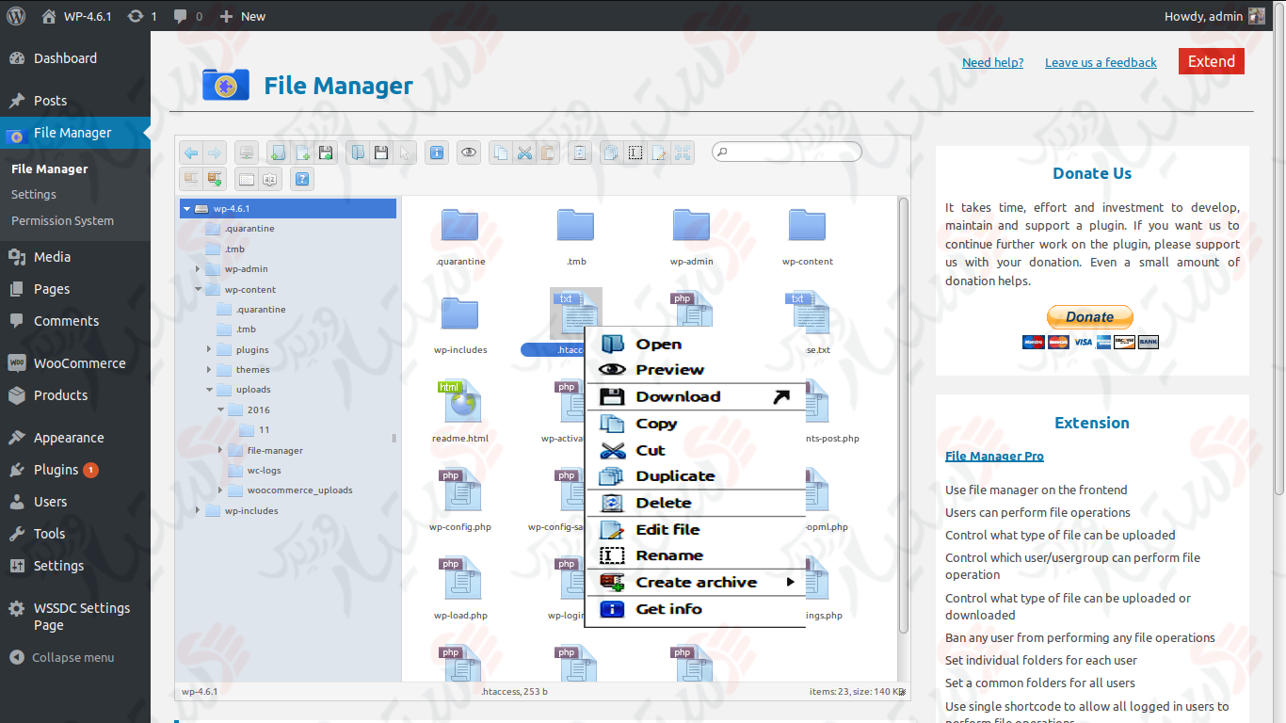Create a new folder using the toolbar icon
The width and height of the screenshot is (1286, 723).
[278, 153]
